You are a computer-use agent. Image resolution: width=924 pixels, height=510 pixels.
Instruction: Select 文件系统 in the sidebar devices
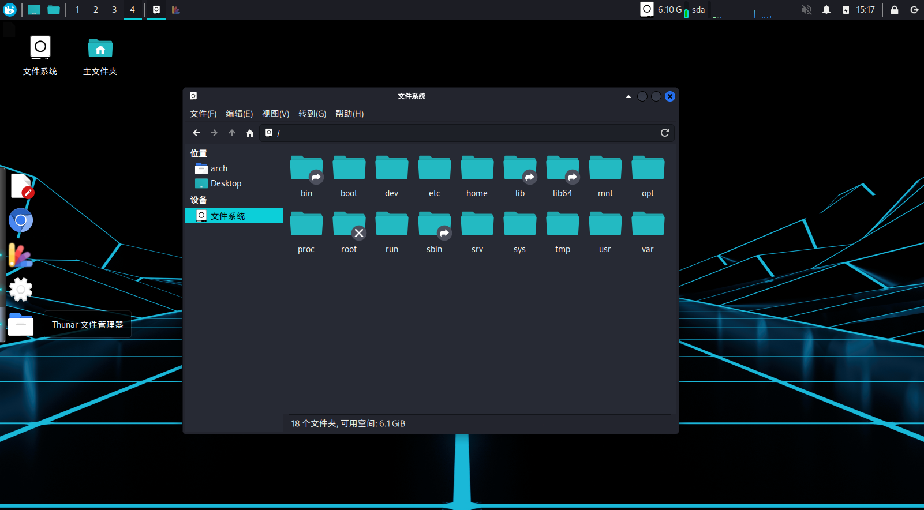point(234,216)
